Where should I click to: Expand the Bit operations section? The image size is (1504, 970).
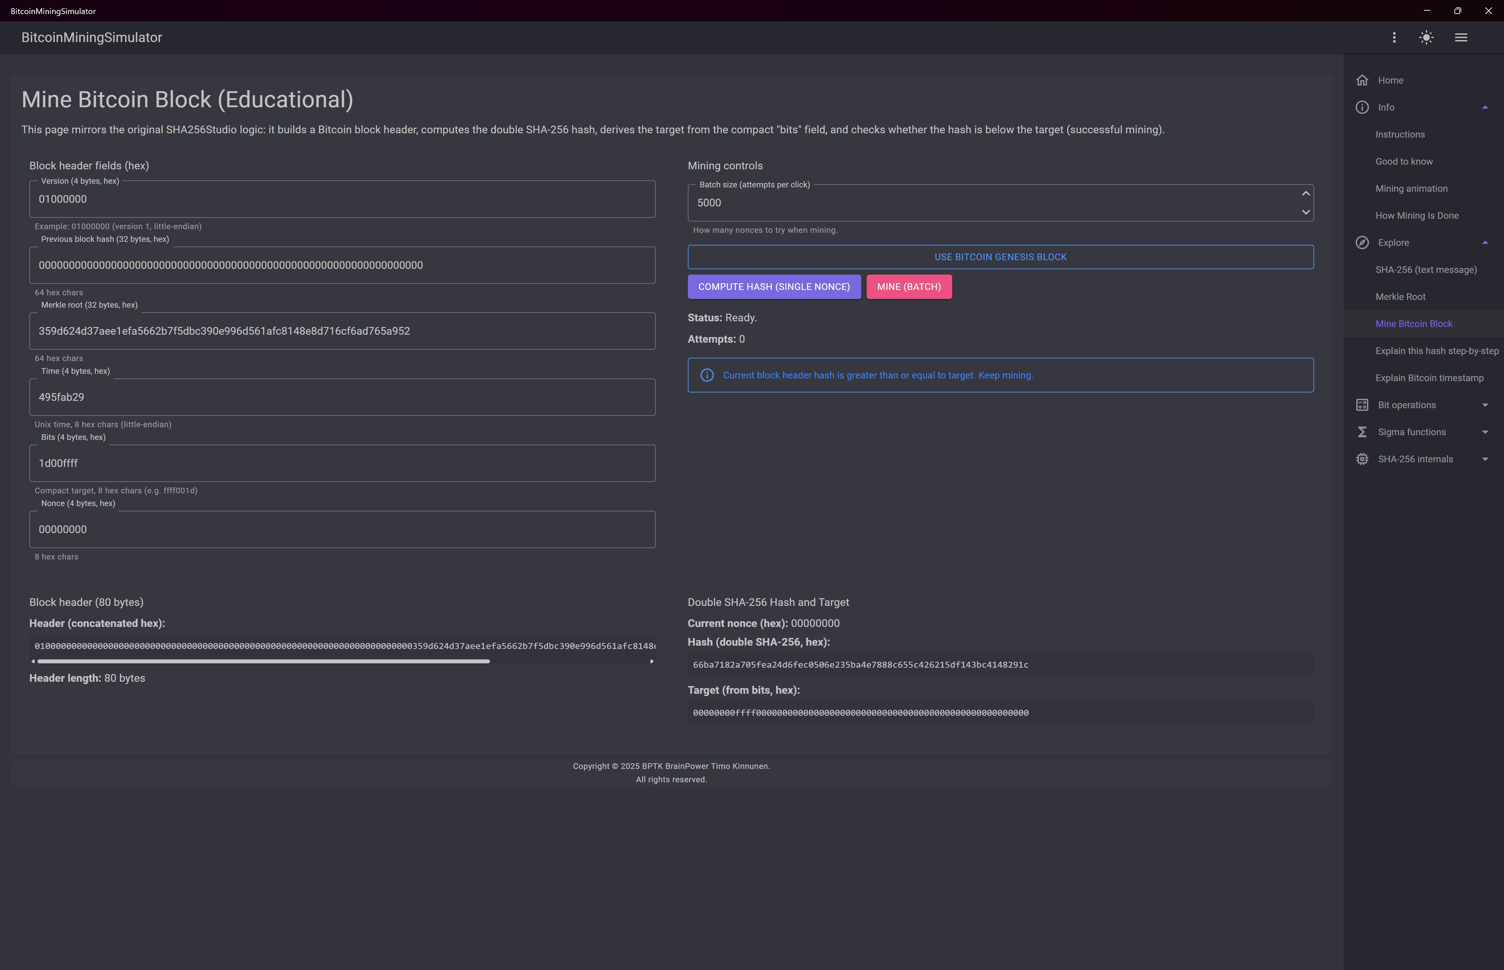(x=1485, y=405)
